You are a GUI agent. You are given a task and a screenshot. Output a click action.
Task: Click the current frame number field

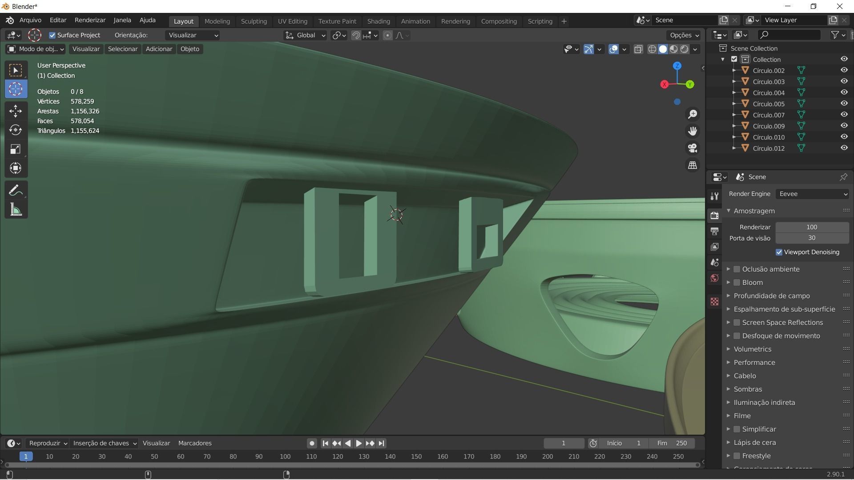pos(563,443)
